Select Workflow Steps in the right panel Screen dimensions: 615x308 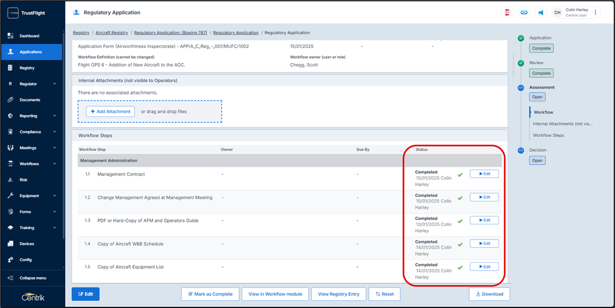point(548,135)
